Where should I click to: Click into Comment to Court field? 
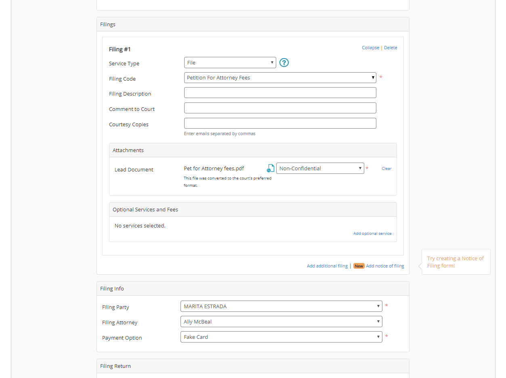[280, 108]
